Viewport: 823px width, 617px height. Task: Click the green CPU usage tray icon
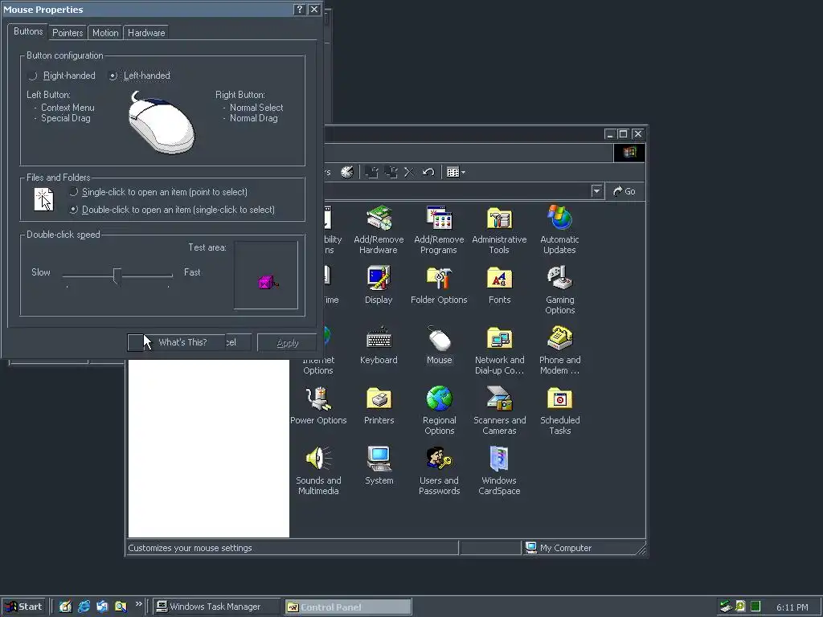pyautogui.click(x=755, y=607)
